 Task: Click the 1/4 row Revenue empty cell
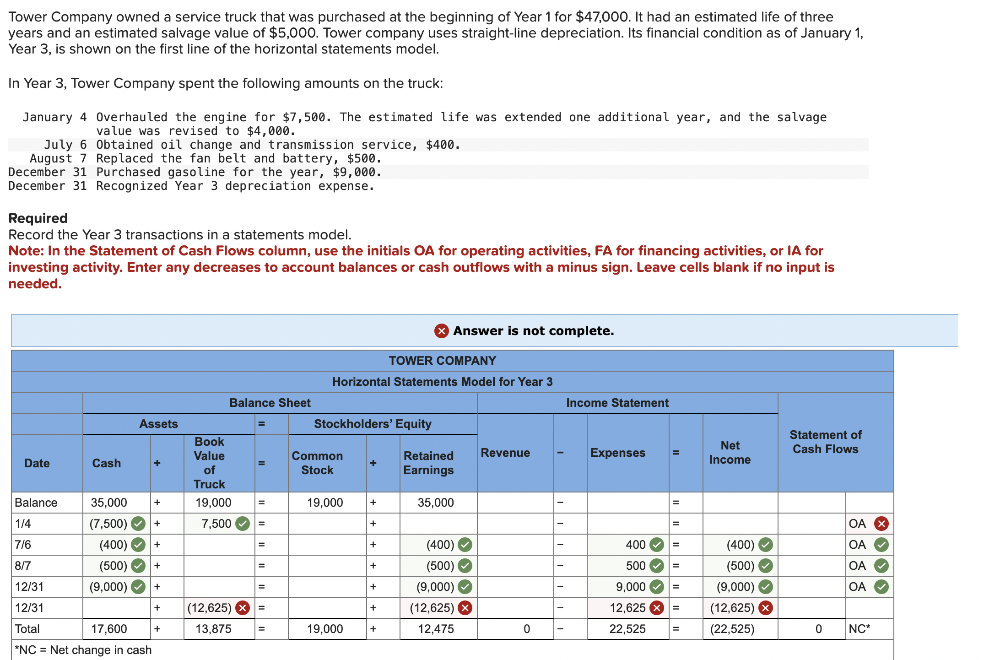(x=515, y=523)
